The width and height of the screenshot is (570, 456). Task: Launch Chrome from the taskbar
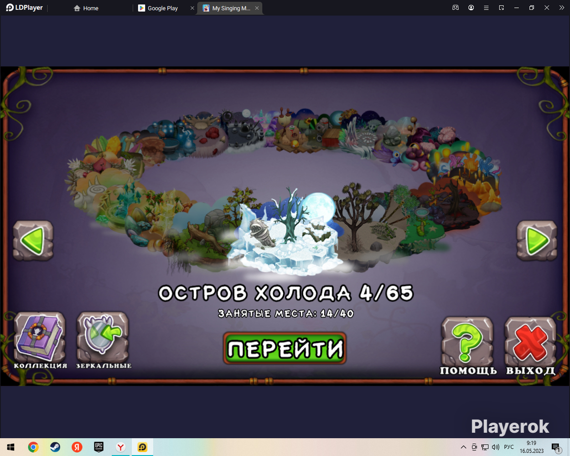33,447
